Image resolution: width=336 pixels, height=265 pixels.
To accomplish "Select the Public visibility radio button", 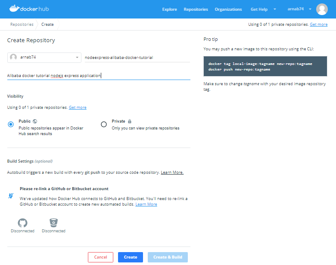I will [11, 124].
